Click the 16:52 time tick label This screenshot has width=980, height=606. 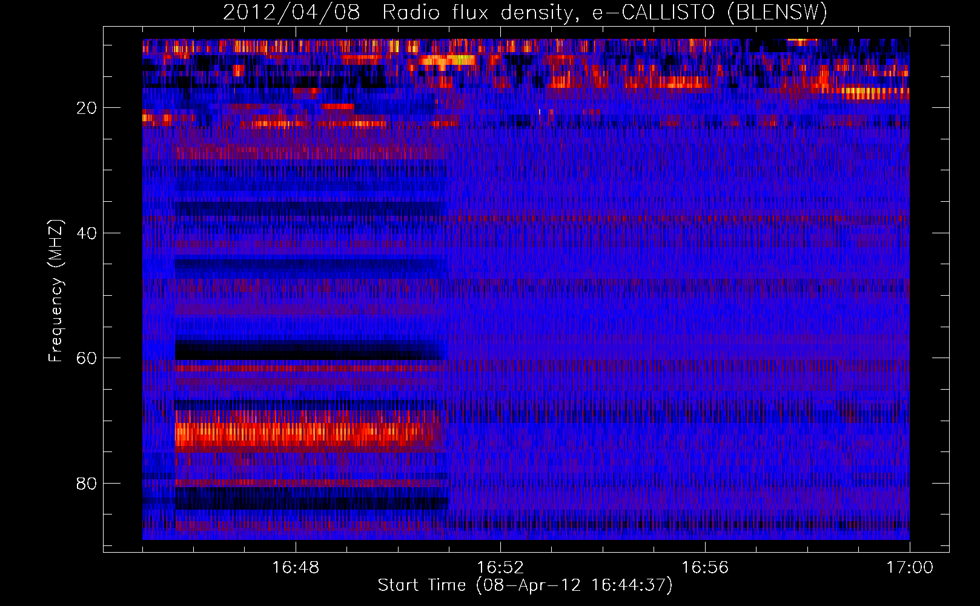[x=500, y=568]
